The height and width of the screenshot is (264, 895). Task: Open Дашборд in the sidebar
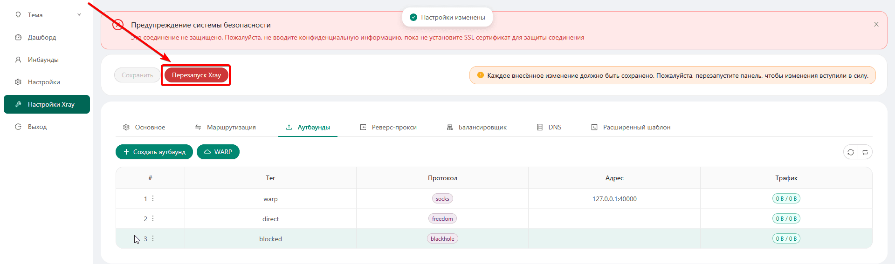[42, 37]
